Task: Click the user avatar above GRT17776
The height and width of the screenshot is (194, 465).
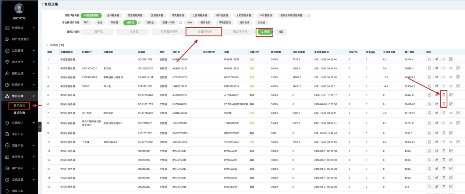Action: coord(19,9)
